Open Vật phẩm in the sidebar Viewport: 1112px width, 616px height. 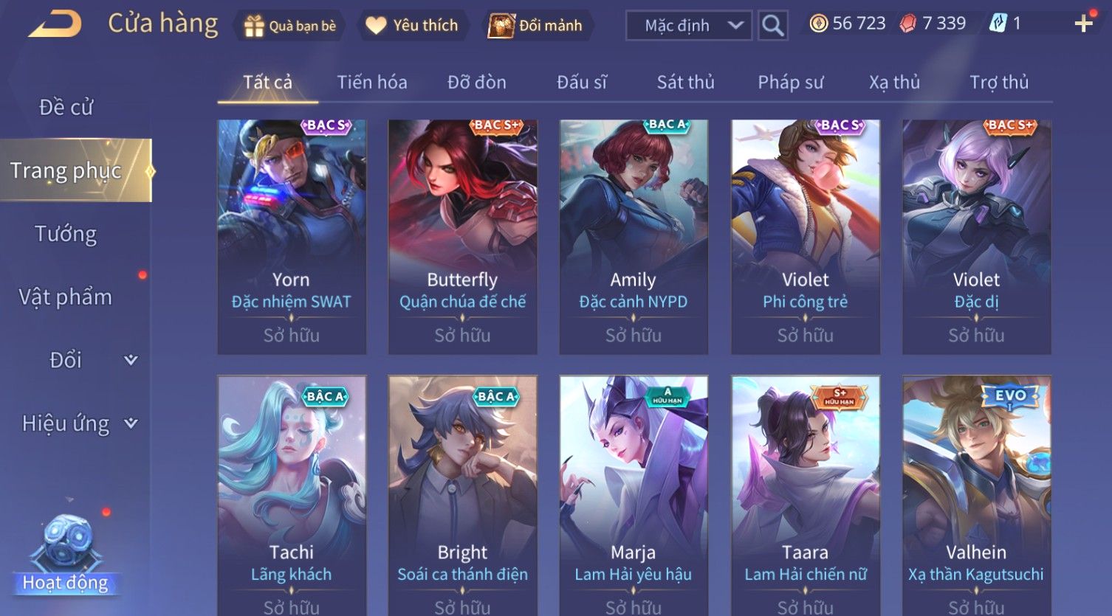click(x=66, y=297)
